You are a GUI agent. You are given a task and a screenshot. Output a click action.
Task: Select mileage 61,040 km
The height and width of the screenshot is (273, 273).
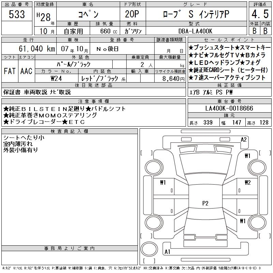coord(37,48)
